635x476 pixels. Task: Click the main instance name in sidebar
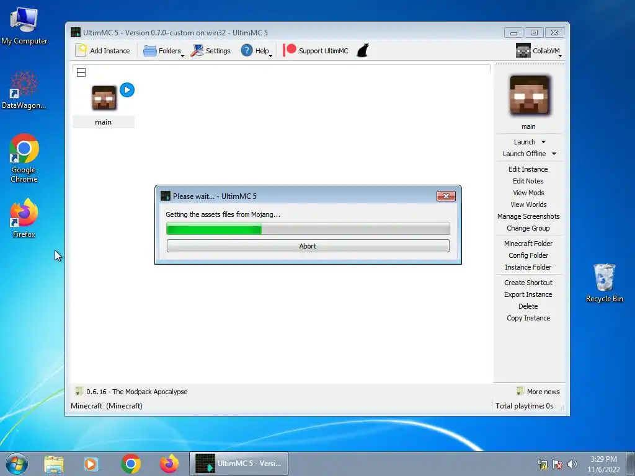(x=528, y=126)
